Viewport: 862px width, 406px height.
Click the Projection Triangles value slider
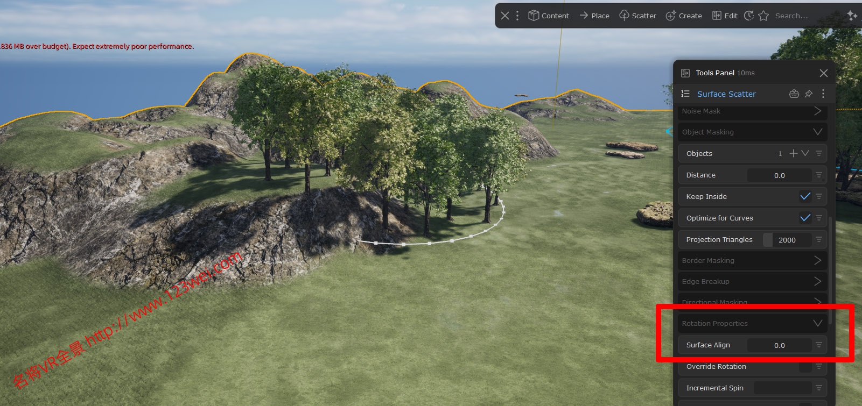coord(787,240)
